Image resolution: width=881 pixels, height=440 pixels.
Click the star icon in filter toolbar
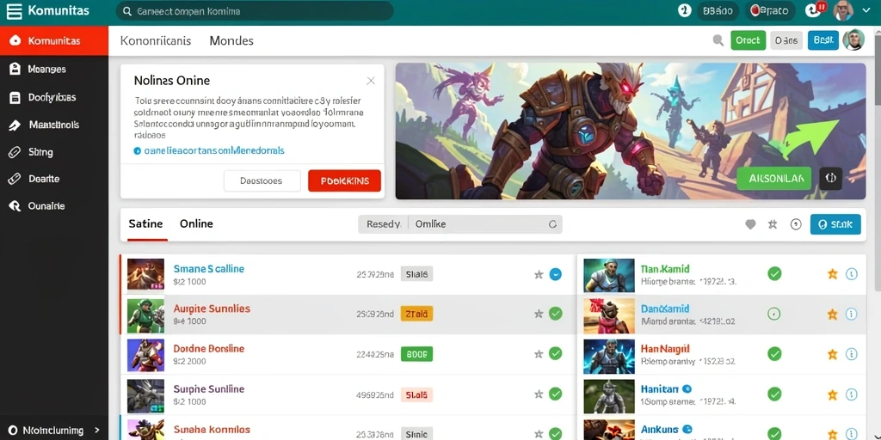(773, 224)
